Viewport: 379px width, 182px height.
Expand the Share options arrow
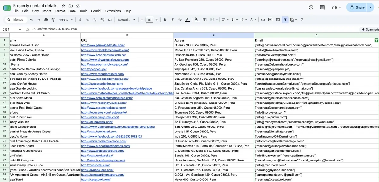point(370,7)
